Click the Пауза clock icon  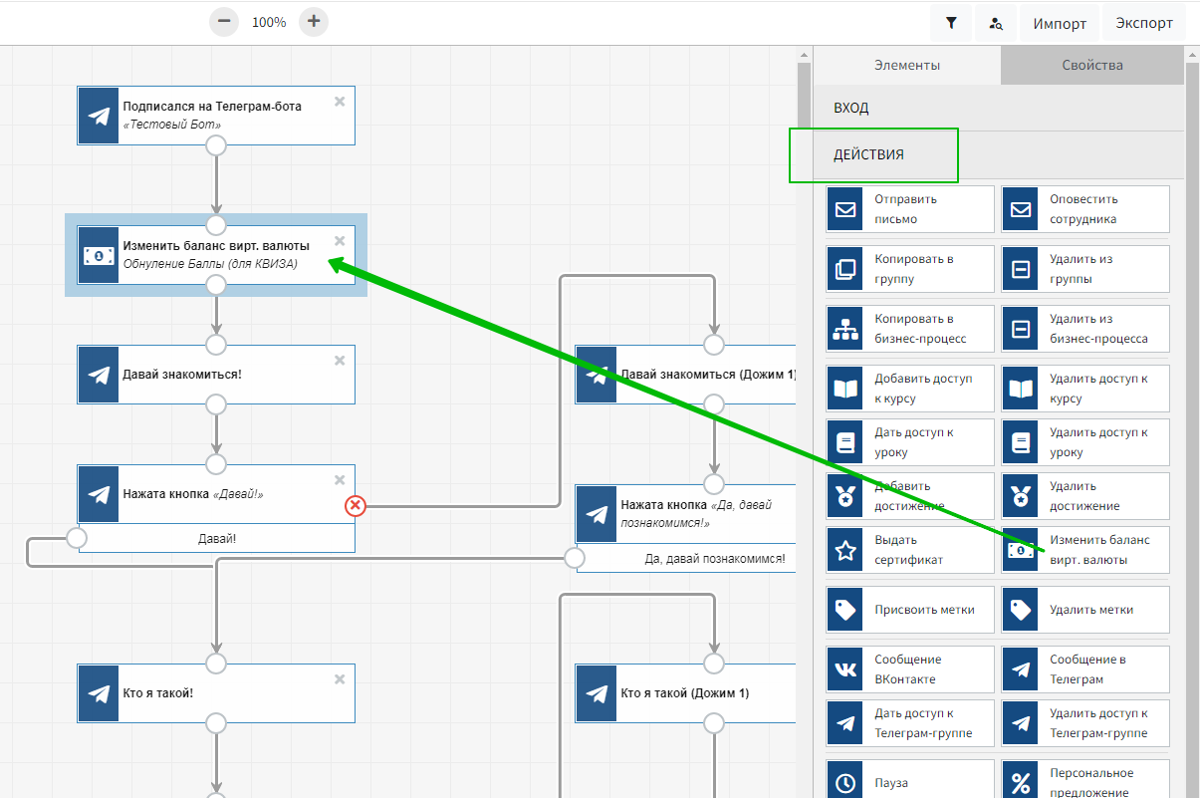pyautogui.click(x=846, y=783)
